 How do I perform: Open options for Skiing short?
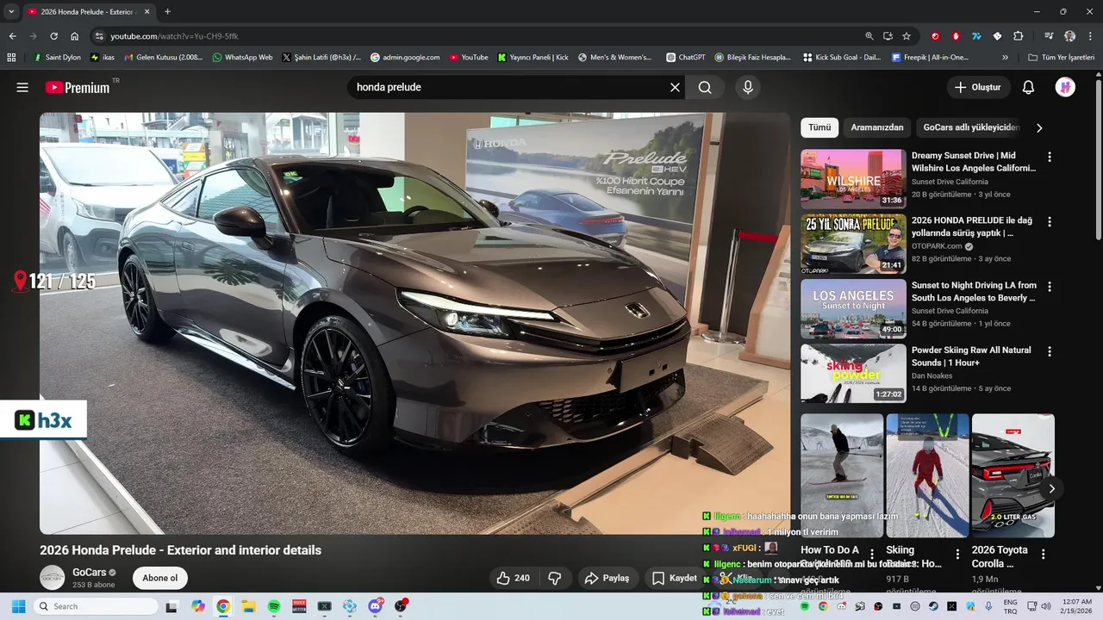pos(957,555)
